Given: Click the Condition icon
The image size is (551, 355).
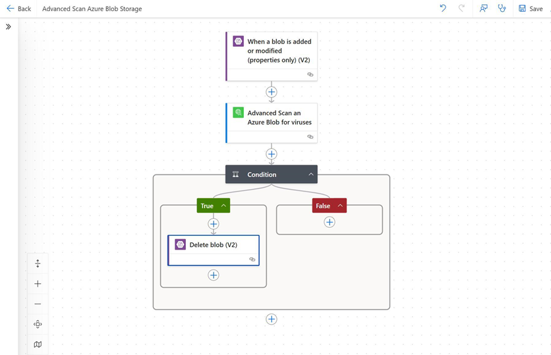Looking at the screenshot, I should point(235,174).
